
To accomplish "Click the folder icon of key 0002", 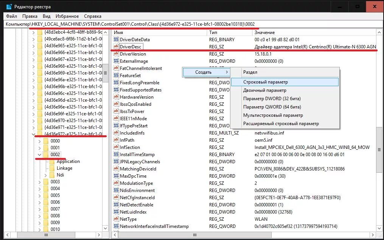I will [46, 154].
